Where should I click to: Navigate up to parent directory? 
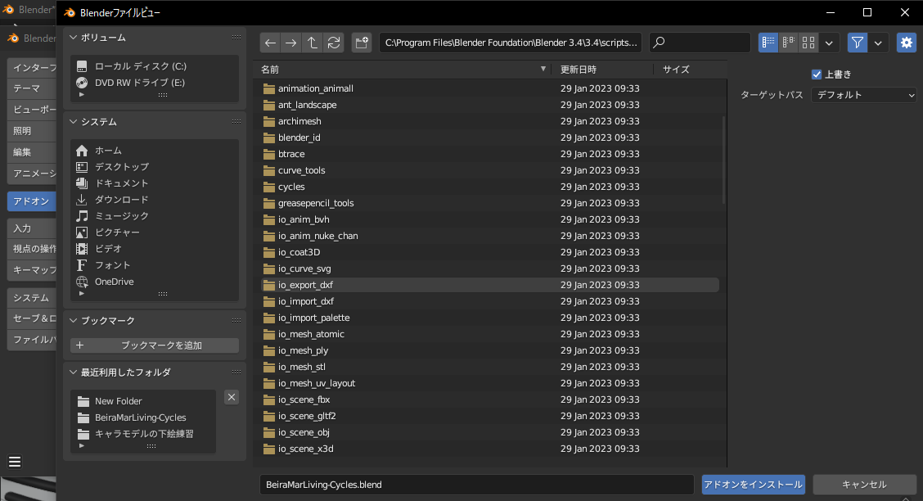pos(312,43)
